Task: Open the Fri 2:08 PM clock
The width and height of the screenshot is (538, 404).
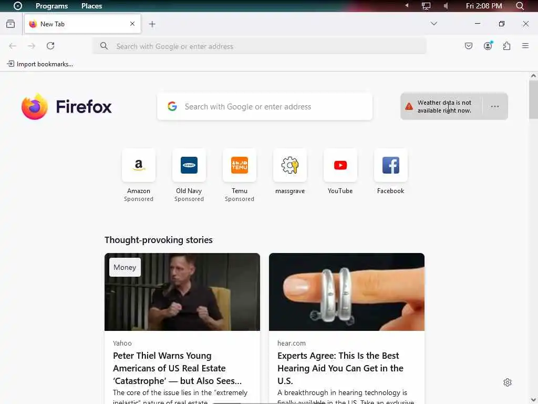Action: 484,6
